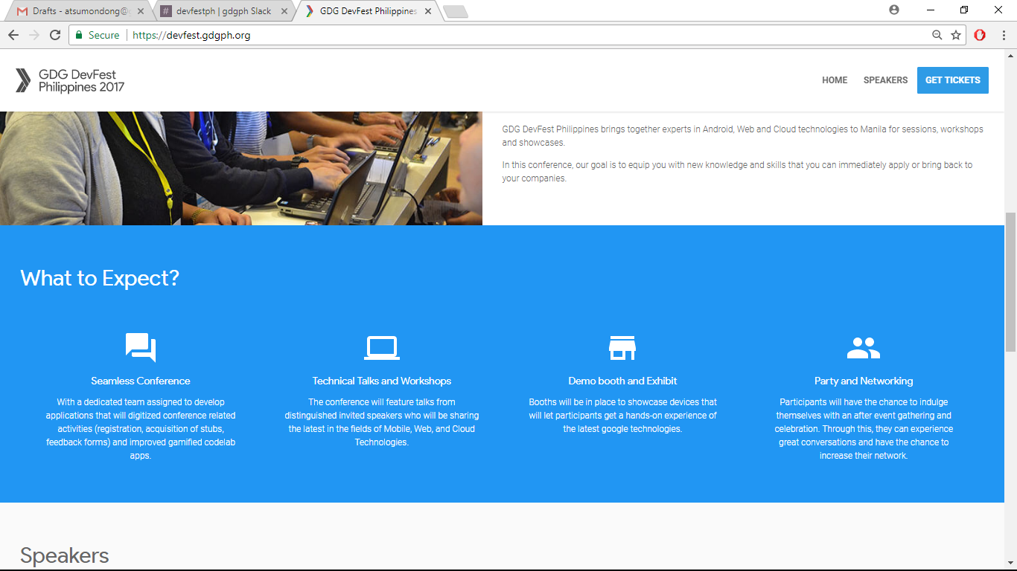Open SPEAKERS in site navigation
The image size is (1017, 571).
(x=885, y=80)
